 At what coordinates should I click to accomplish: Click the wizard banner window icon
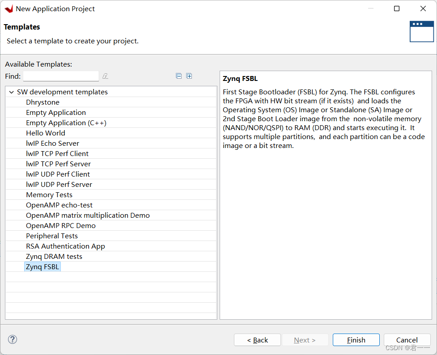click(422, 32)
